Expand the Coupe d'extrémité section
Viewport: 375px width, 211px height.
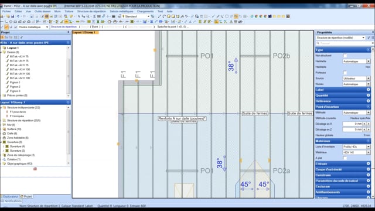pos(369,169)
